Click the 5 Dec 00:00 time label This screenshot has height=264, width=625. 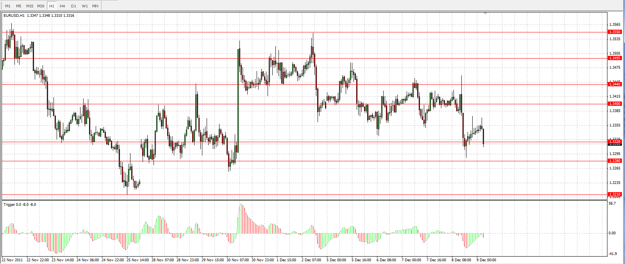(x=336, y=260)
